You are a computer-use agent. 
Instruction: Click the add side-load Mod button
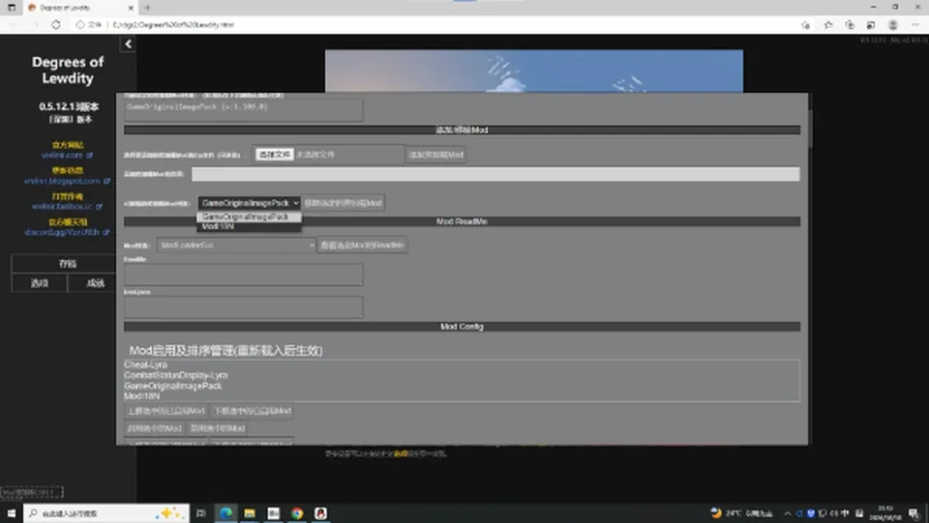point(436,155)
